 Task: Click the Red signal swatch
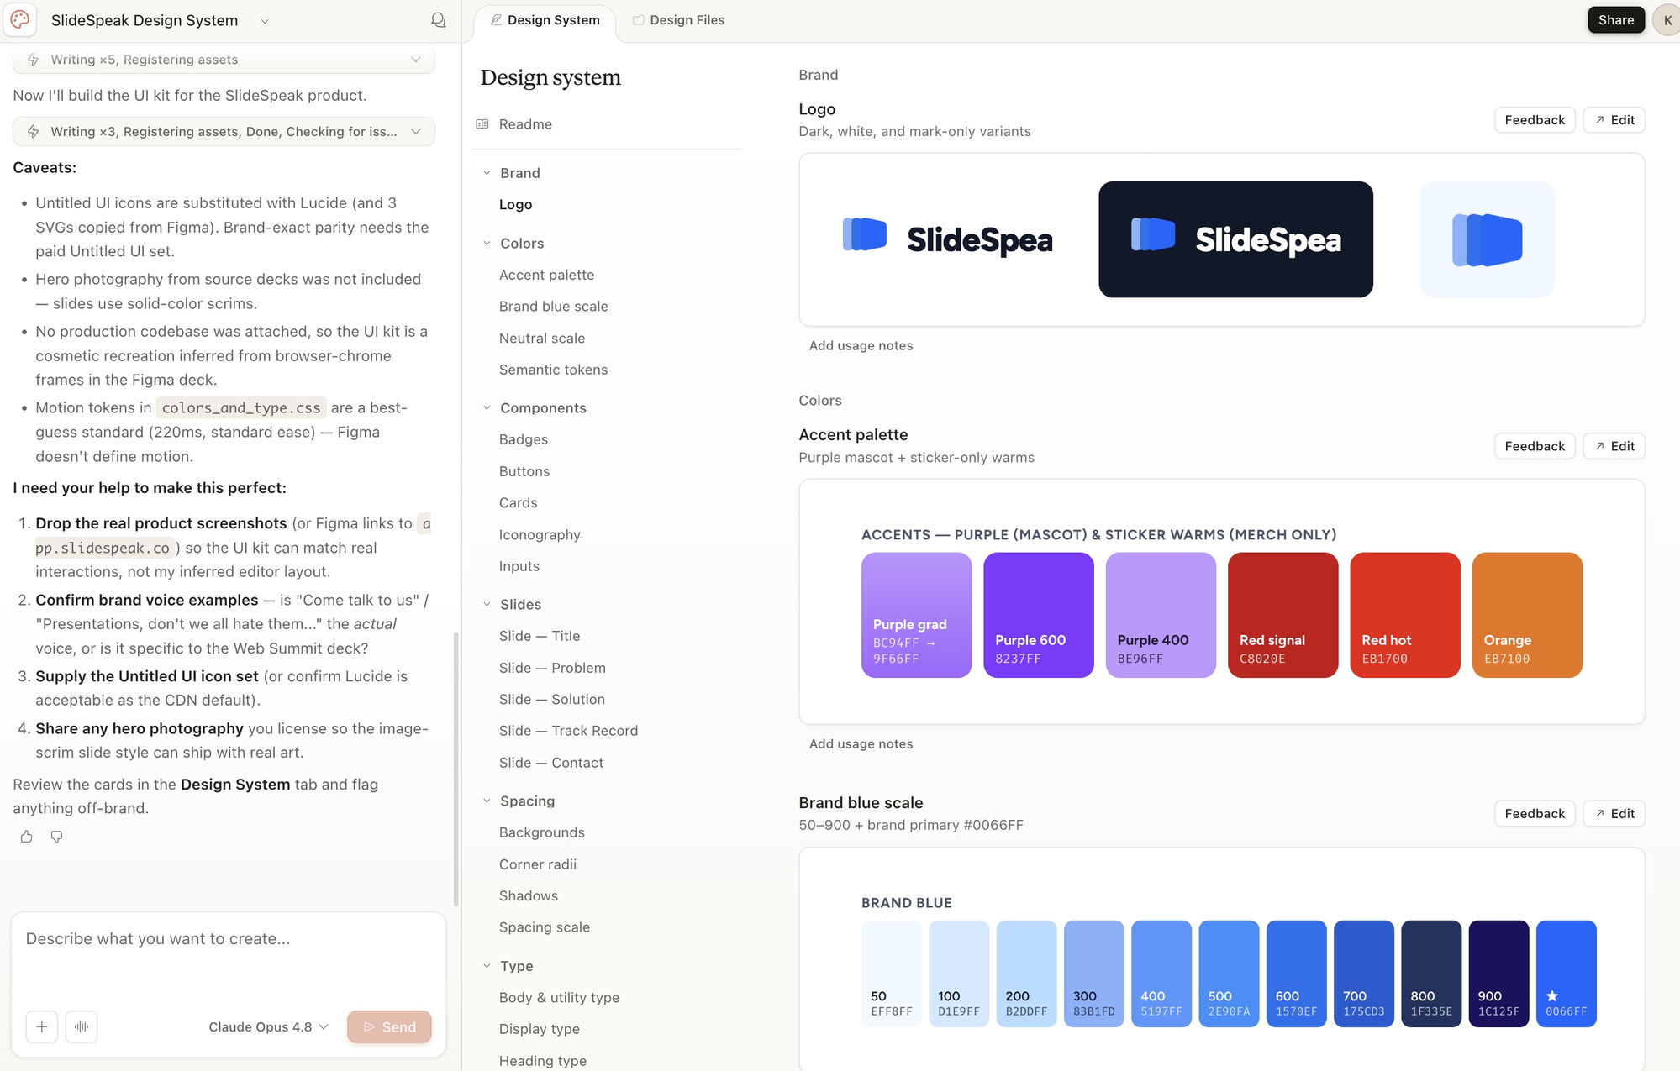[1282, 615]
